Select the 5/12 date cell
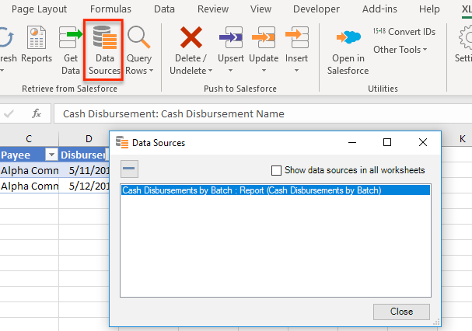472x331 pixels. pyautogui.click(x=84, y=186)
